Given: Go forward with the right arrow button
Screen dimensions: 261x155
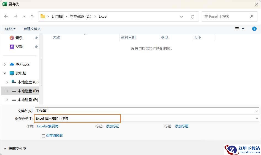Looking at the screenshot, I should tap(16, 16).
